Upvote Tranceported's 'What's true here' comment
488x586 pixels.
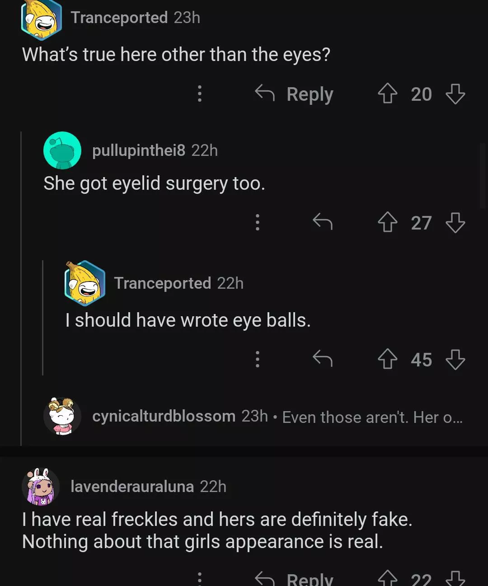[387, 94]
